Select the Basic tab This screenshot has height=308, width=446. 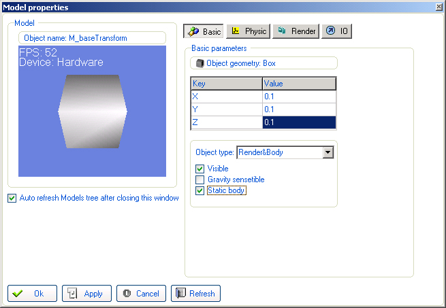tap(204, 31)
